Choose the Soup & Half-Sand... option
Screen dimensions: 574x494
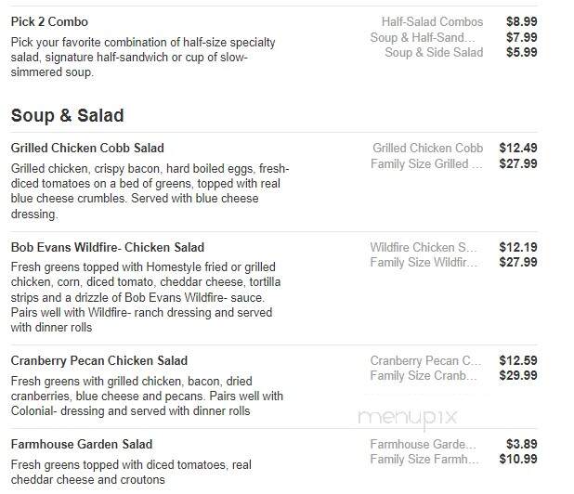(x=423, y=37)
